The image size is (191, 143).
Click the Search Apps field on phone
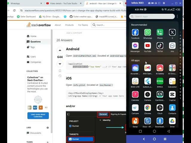(x=152, y=16)
